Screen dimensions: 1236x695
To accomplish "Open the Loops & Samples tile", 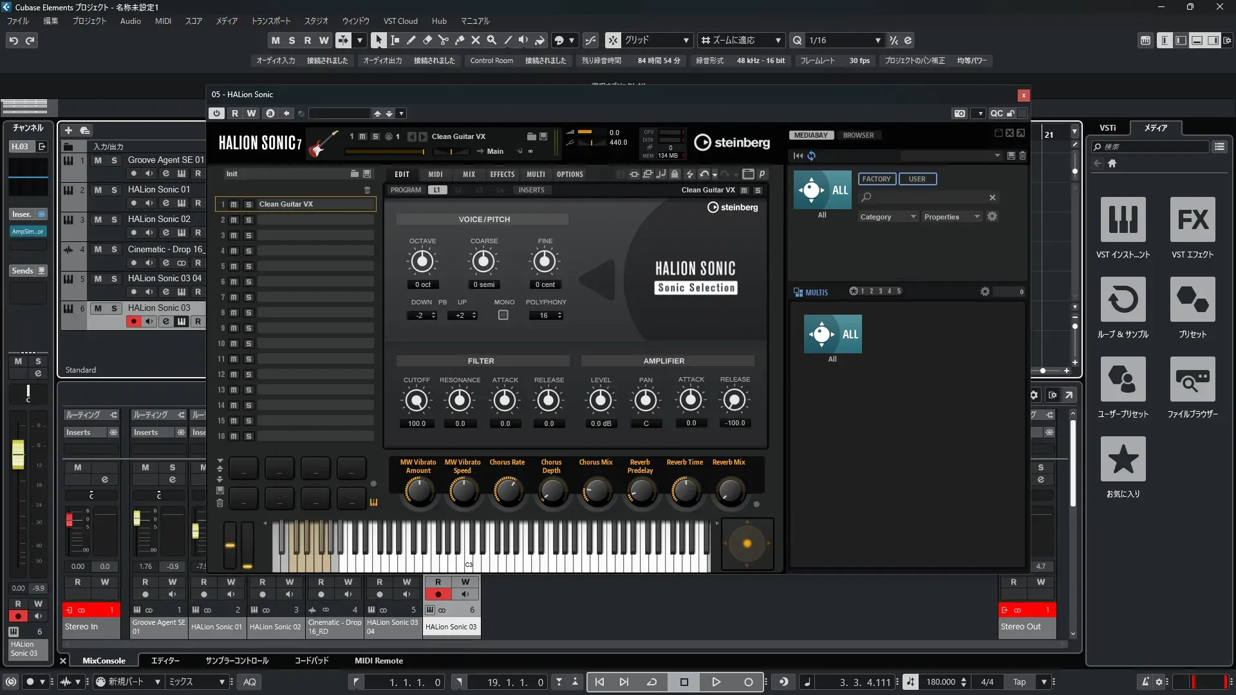I will click(1123, 300).
